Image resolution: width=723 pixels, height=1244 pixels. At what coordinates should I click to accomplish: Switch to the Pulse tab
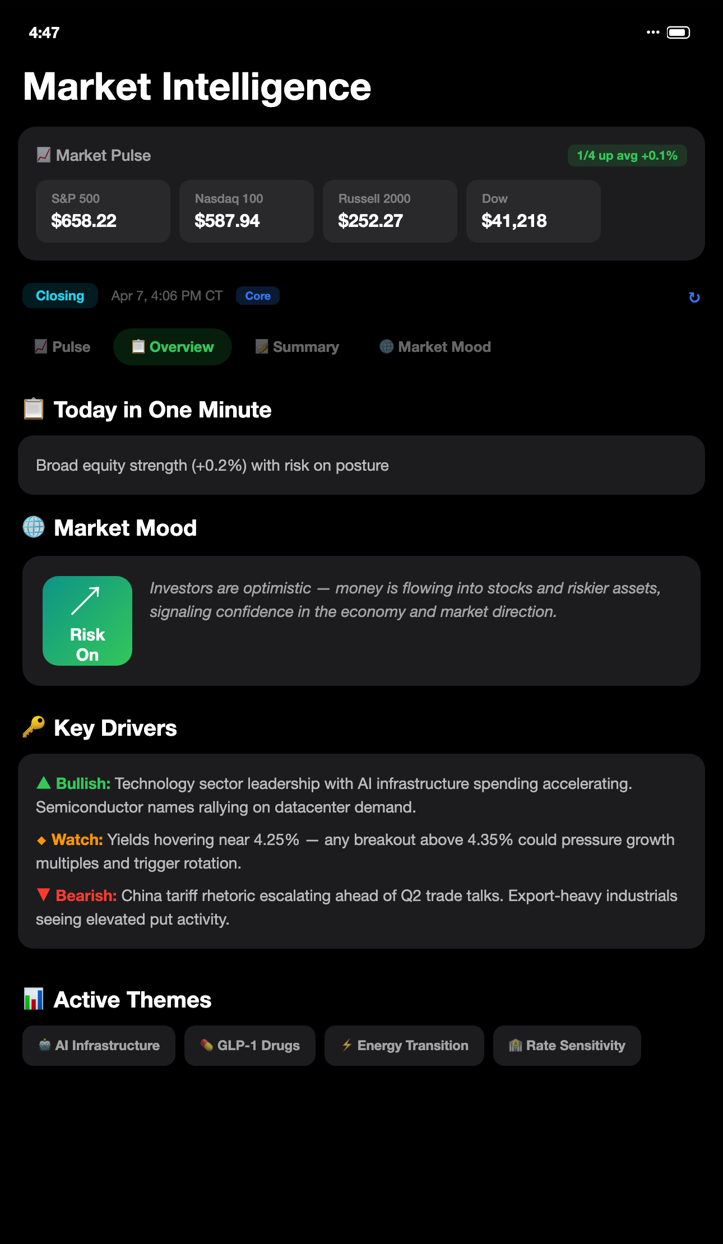62,346
